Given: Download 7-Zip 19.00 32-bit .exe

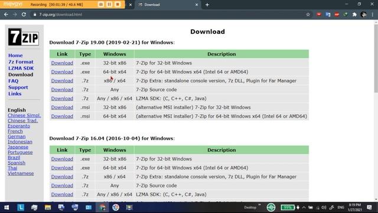Looking at the screenshot, I should pos(62,63).
